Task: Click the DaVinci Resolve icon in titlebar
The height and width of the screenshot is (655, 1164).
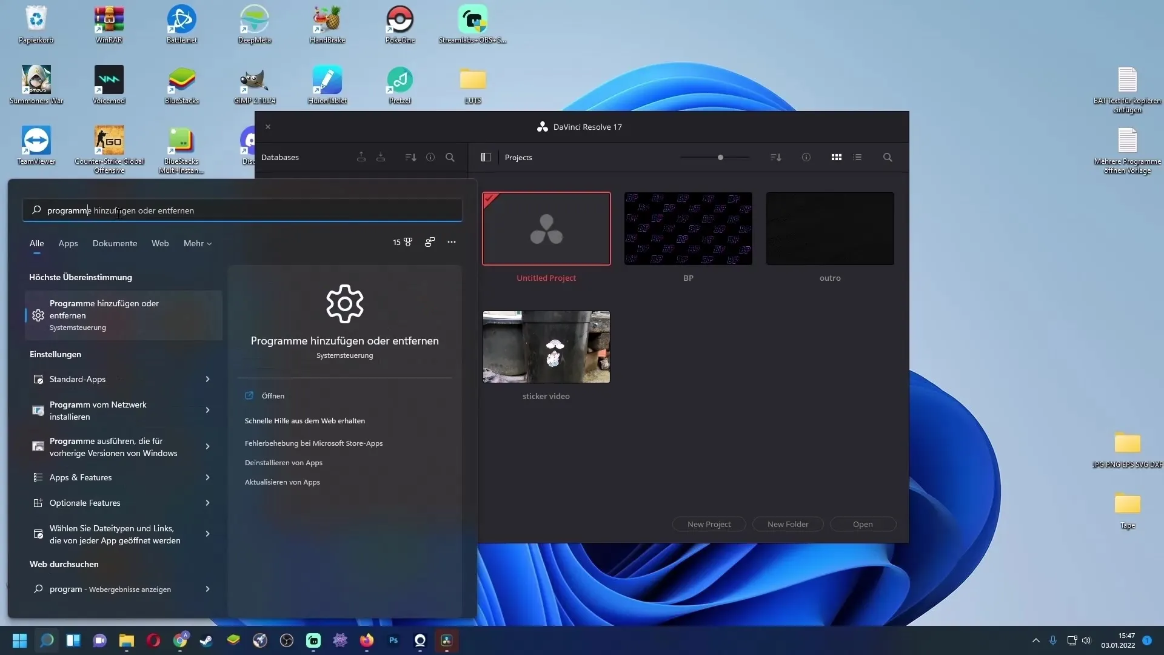Action: [x=542, y=126]
